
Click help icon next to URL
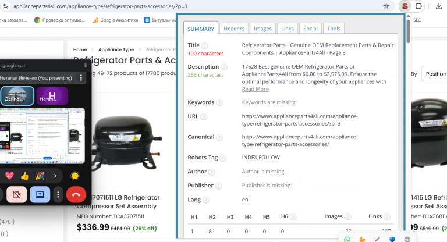pos(204,117)
